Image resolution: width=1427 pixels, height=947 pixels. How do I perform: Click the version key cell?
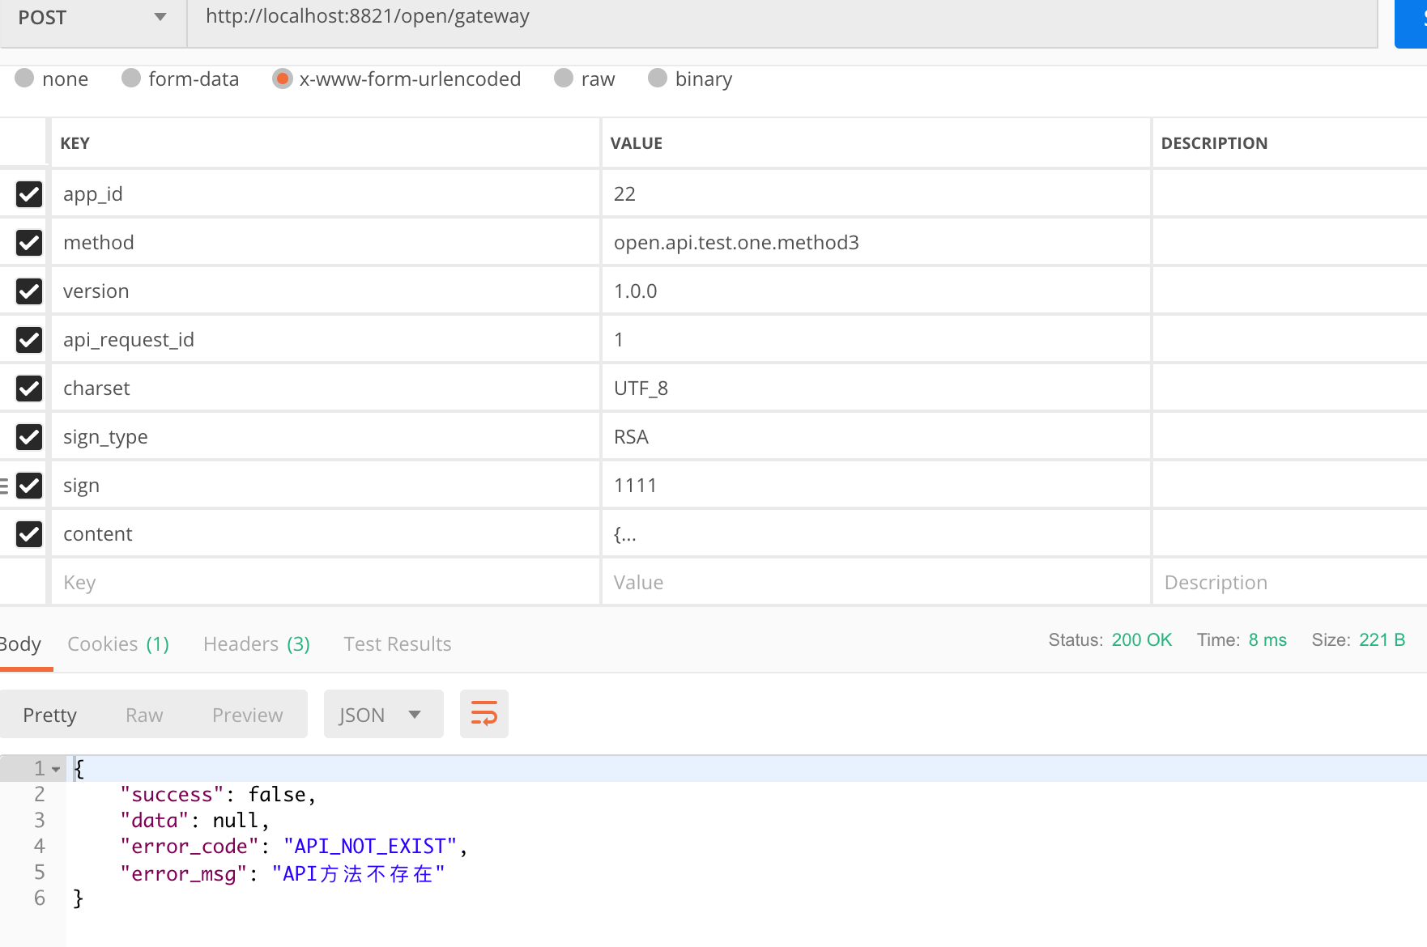click(x=326, y=291)
